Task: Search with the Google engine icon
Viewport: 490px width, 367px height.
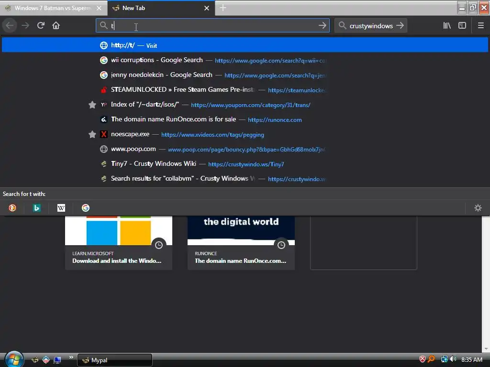Action: pos(86,208)
